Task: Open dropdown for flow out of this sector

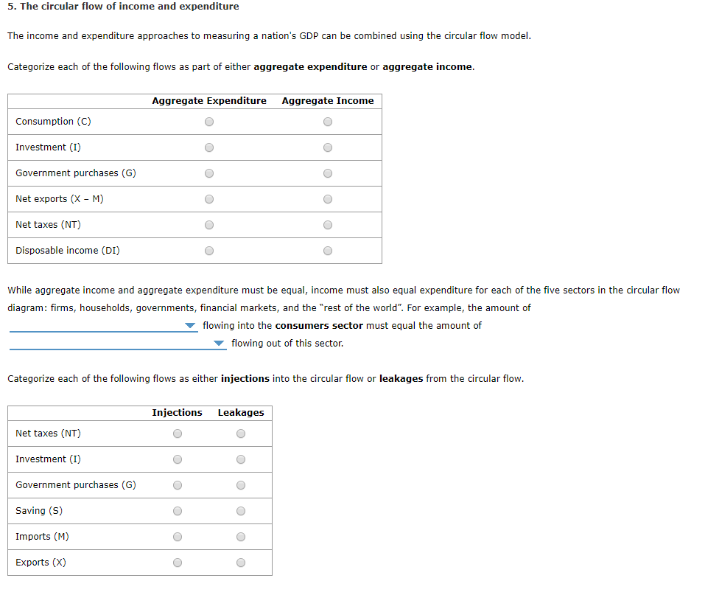Action: [118, 344]
